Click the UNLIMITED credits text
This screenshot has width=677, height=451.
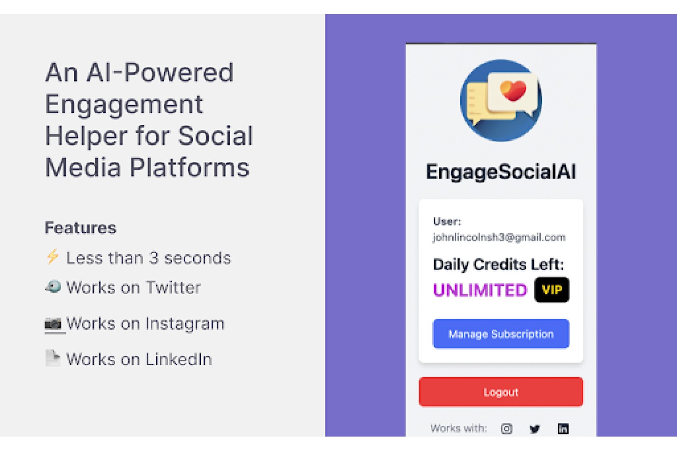point(480,290)
